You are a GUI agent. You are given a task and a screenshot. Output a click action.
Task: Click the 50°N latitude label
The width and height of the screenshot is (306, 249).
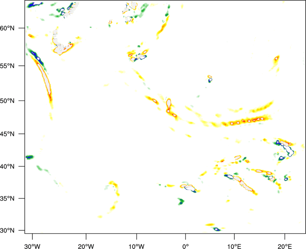tap(7, 101)
